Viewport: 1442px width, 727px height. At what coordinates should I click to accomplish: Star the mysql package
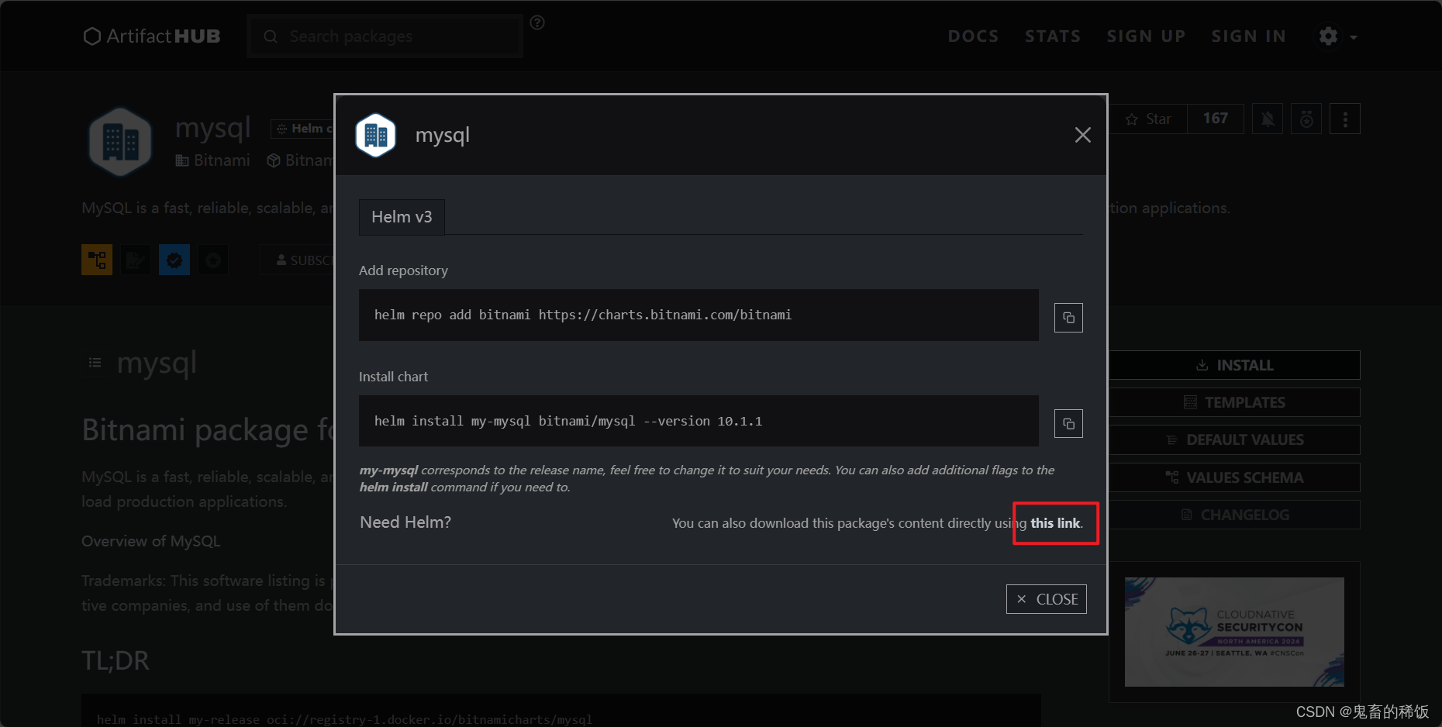(x=1148, y=119)
